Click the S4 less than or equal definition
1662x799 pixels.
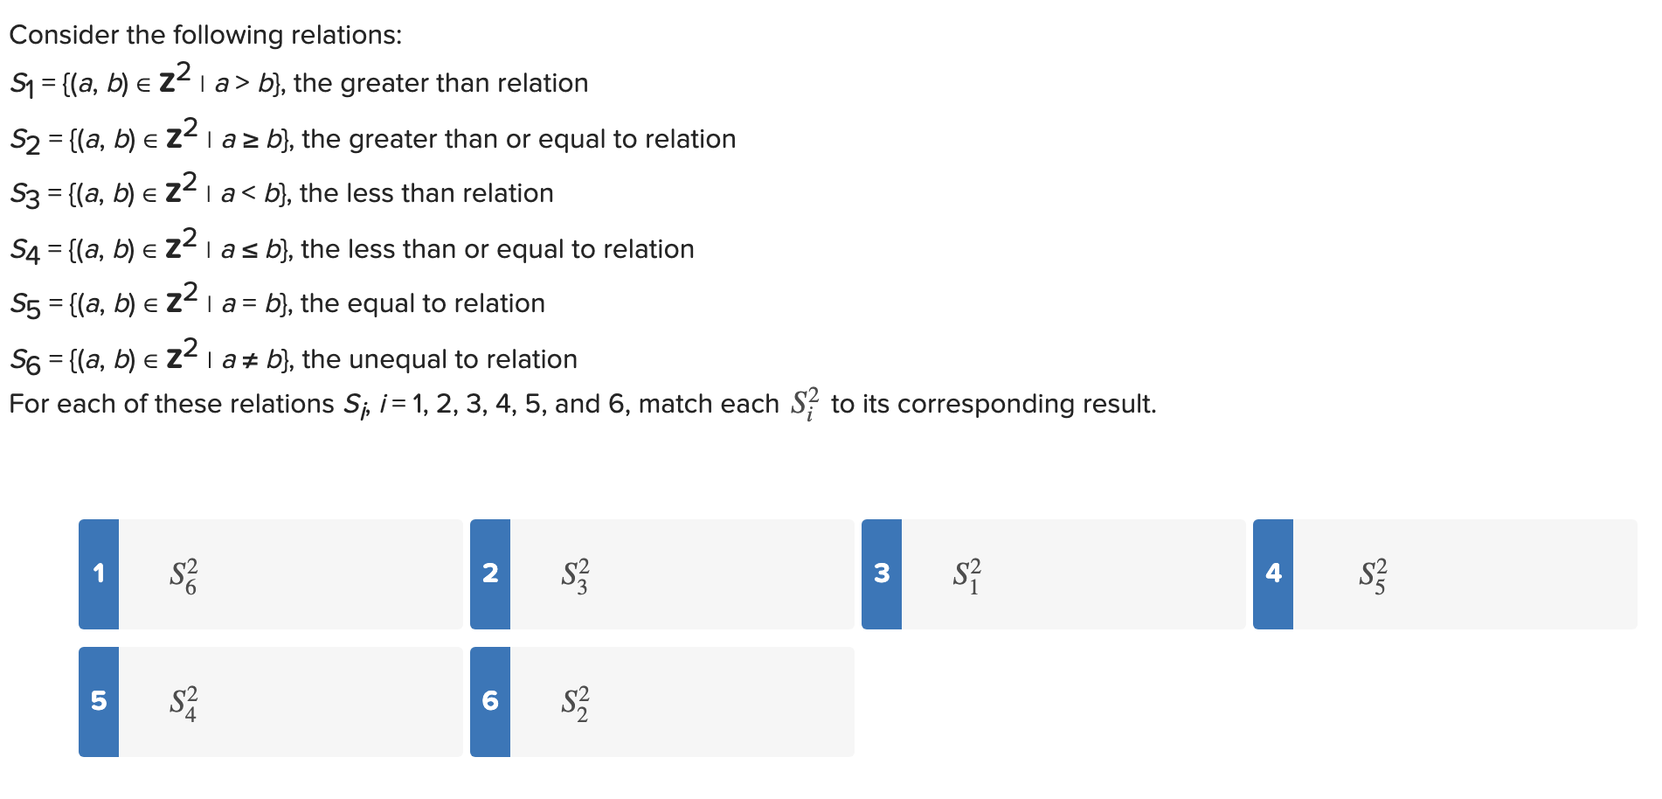(x=352, y=247)
